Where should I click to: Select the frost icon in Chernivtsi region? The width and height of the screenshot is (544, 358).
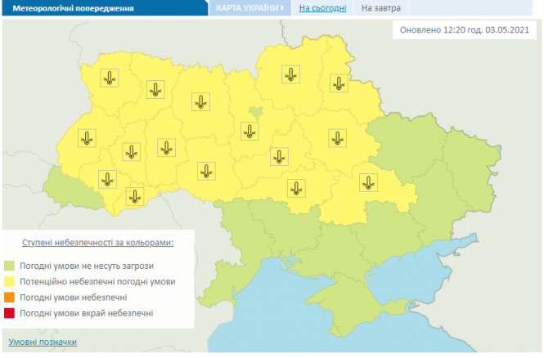pyautogui.click(x=134, y=197)
